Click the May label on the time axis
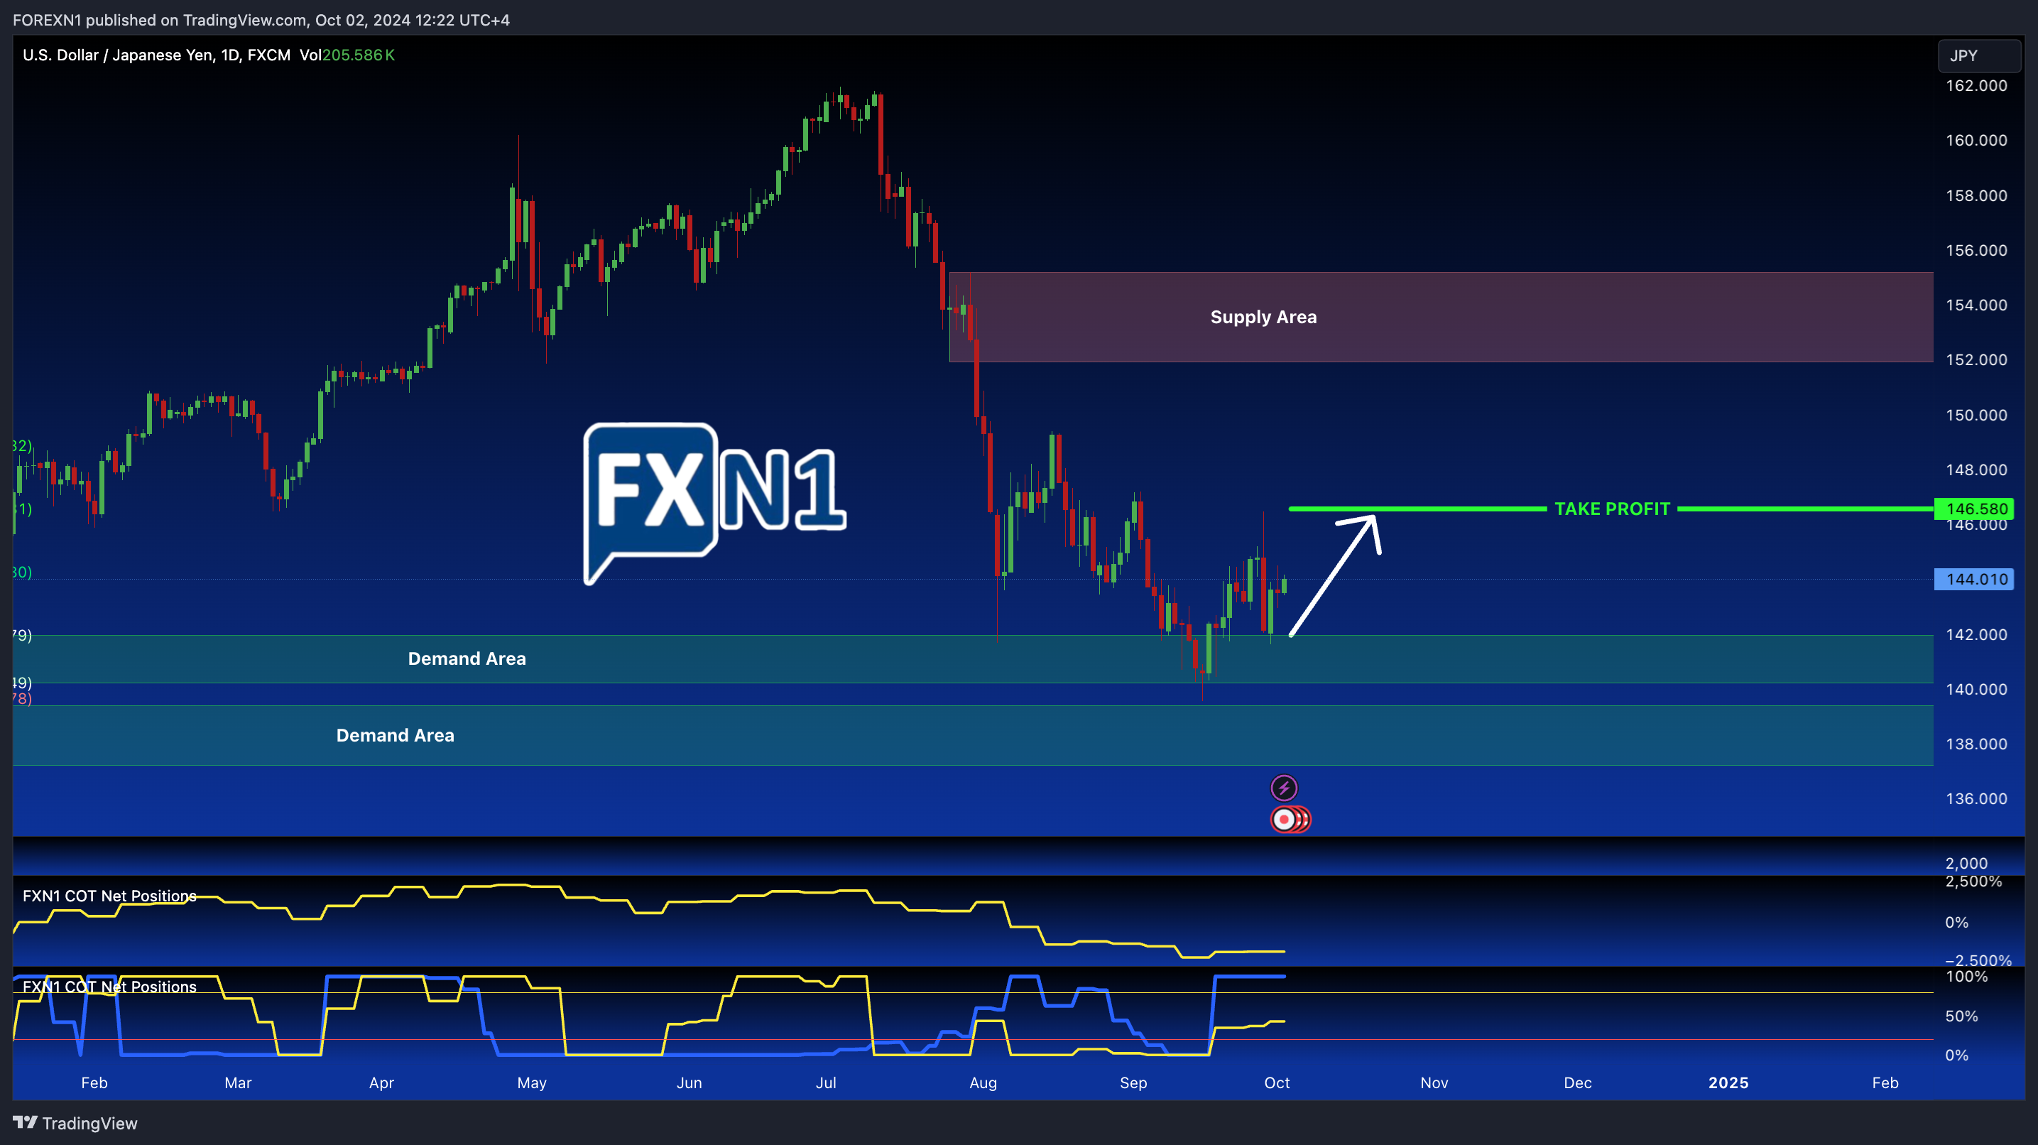The height and width of the screenshot is (1145, 2038). click(532, 1082)
